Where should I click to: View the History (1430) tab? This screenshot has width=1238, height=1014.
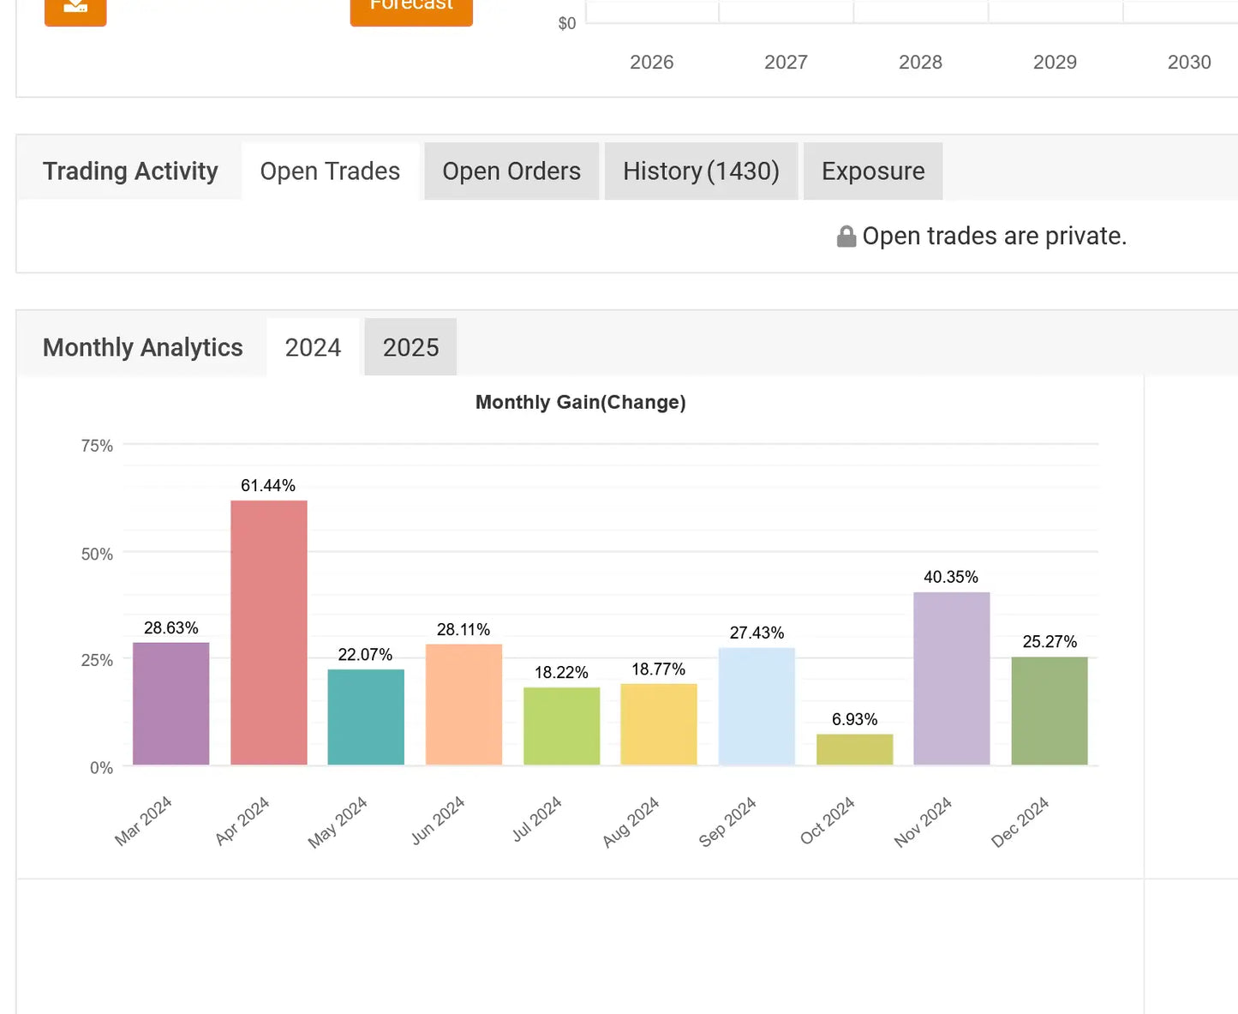701,171
